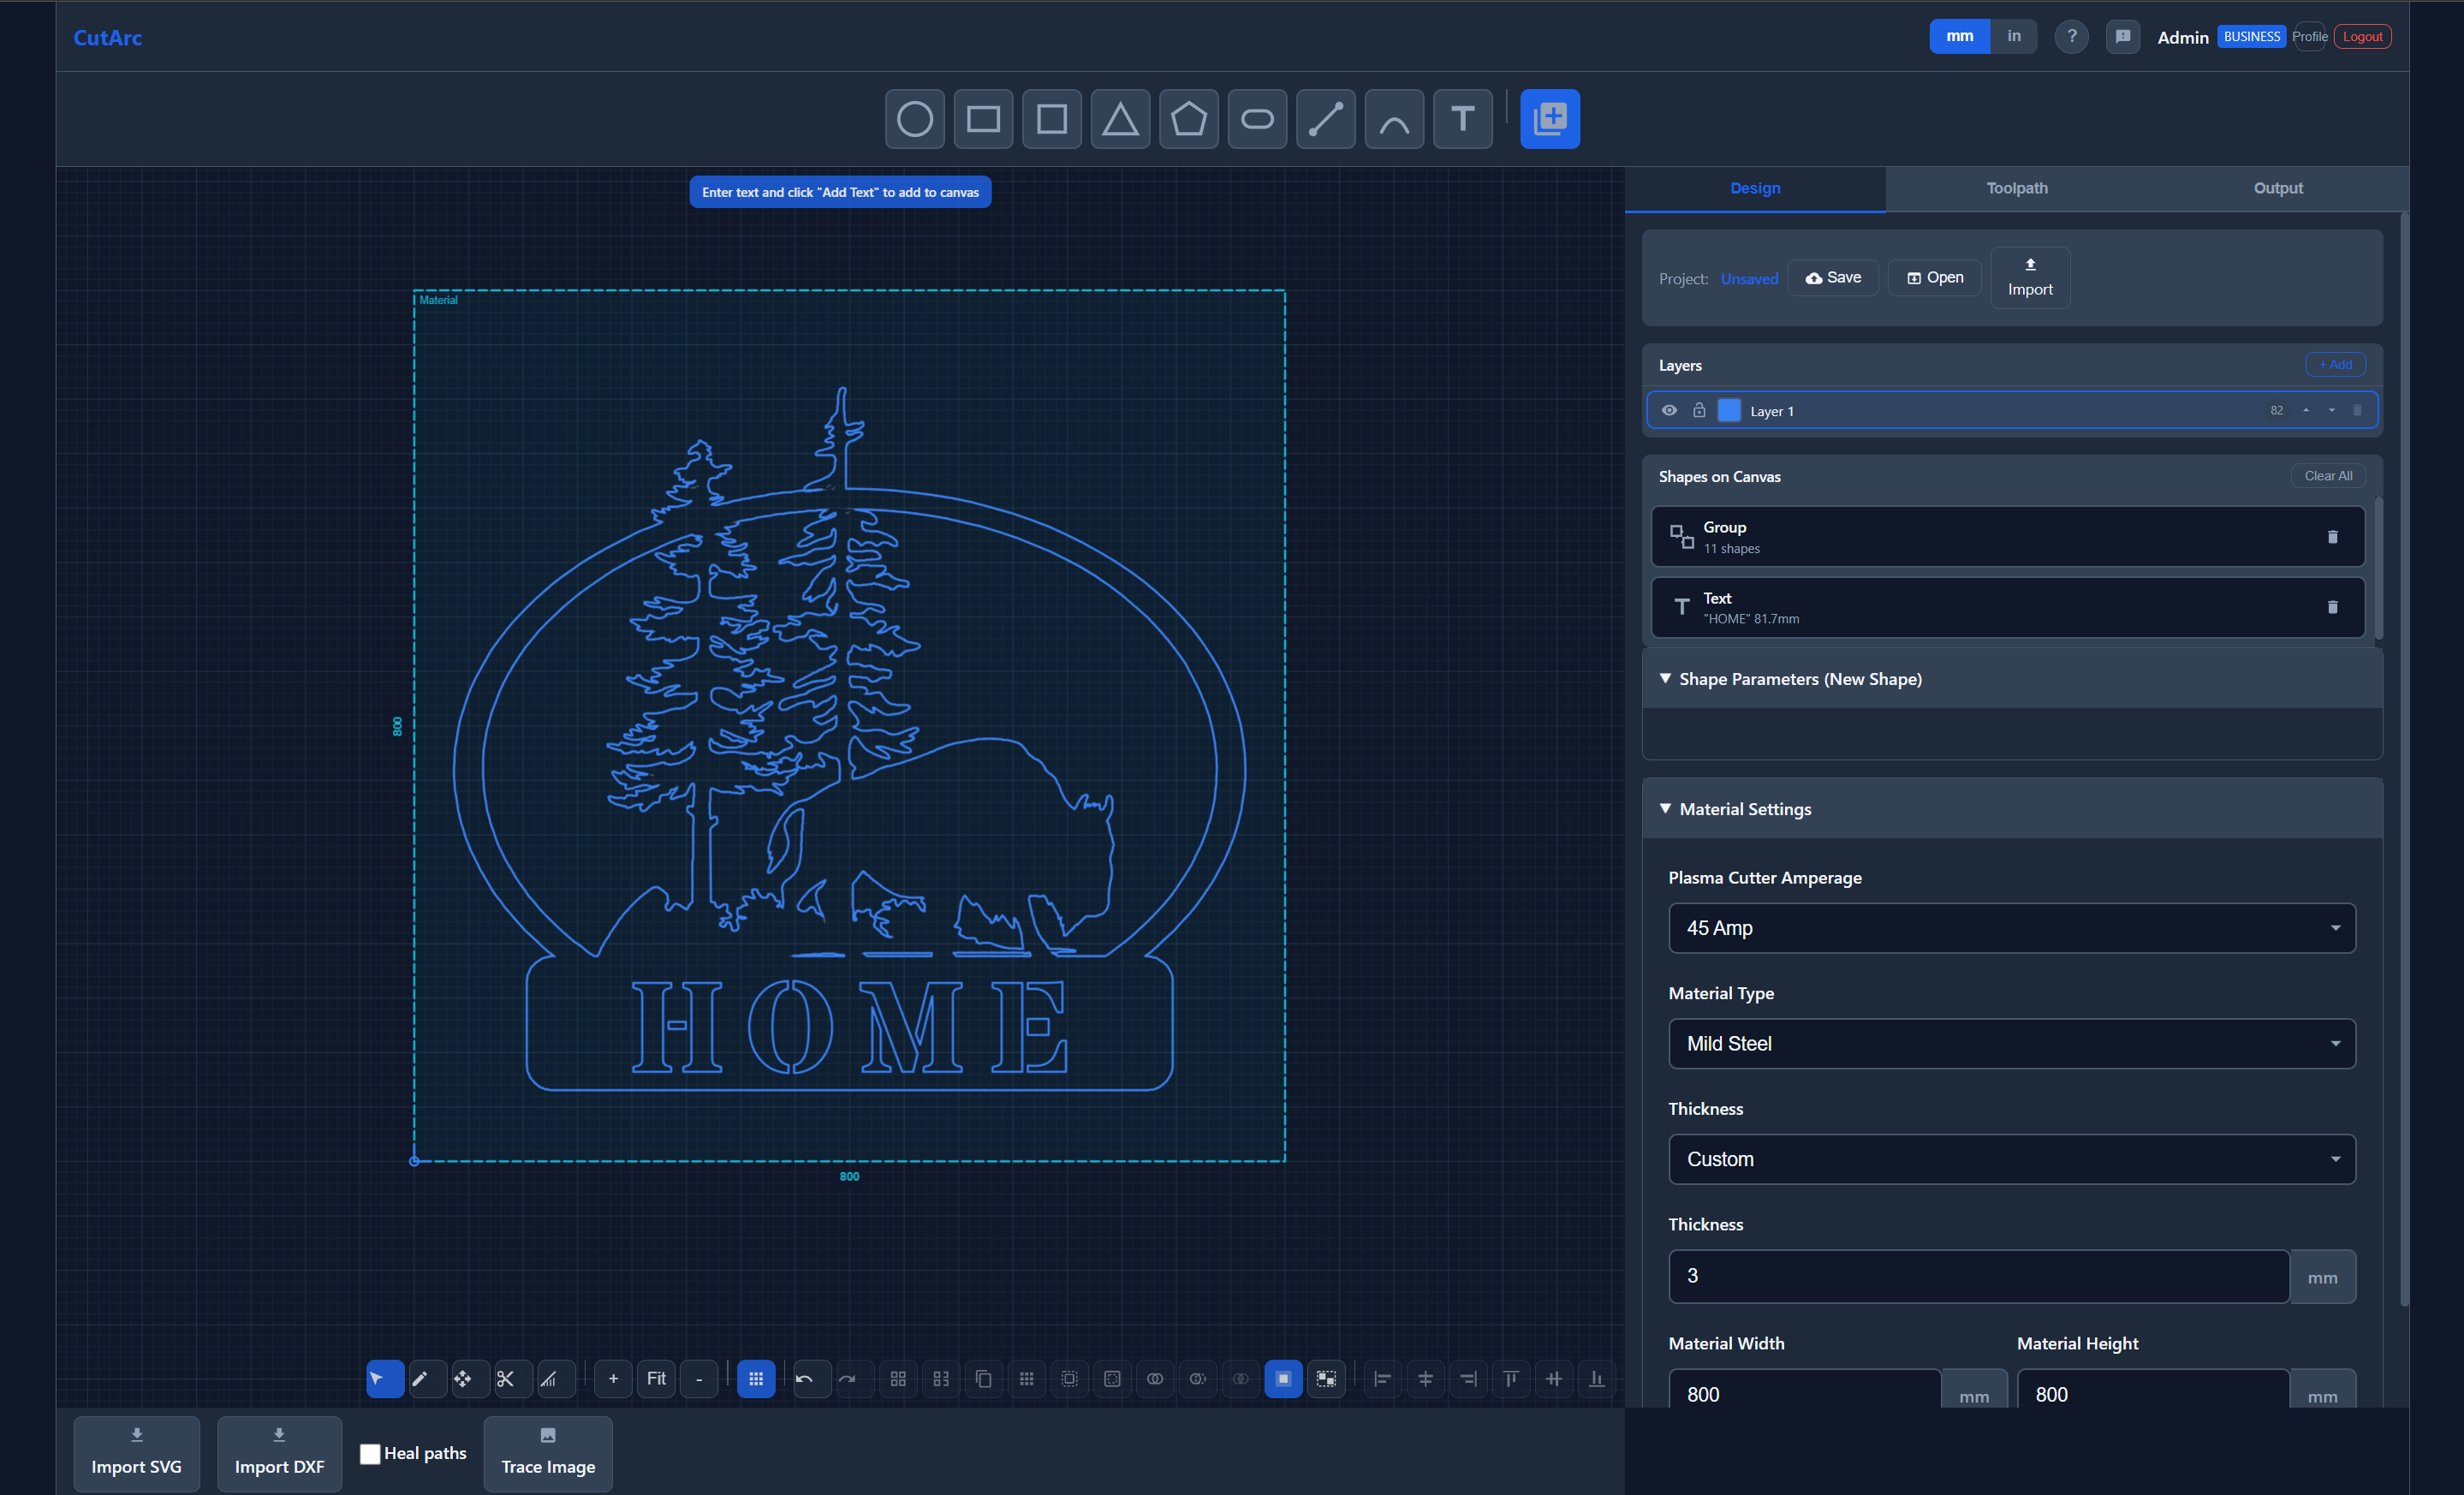Select the triangle shape tool
Viewport: 2464px width, 1495px height.
click(1120, 118)
